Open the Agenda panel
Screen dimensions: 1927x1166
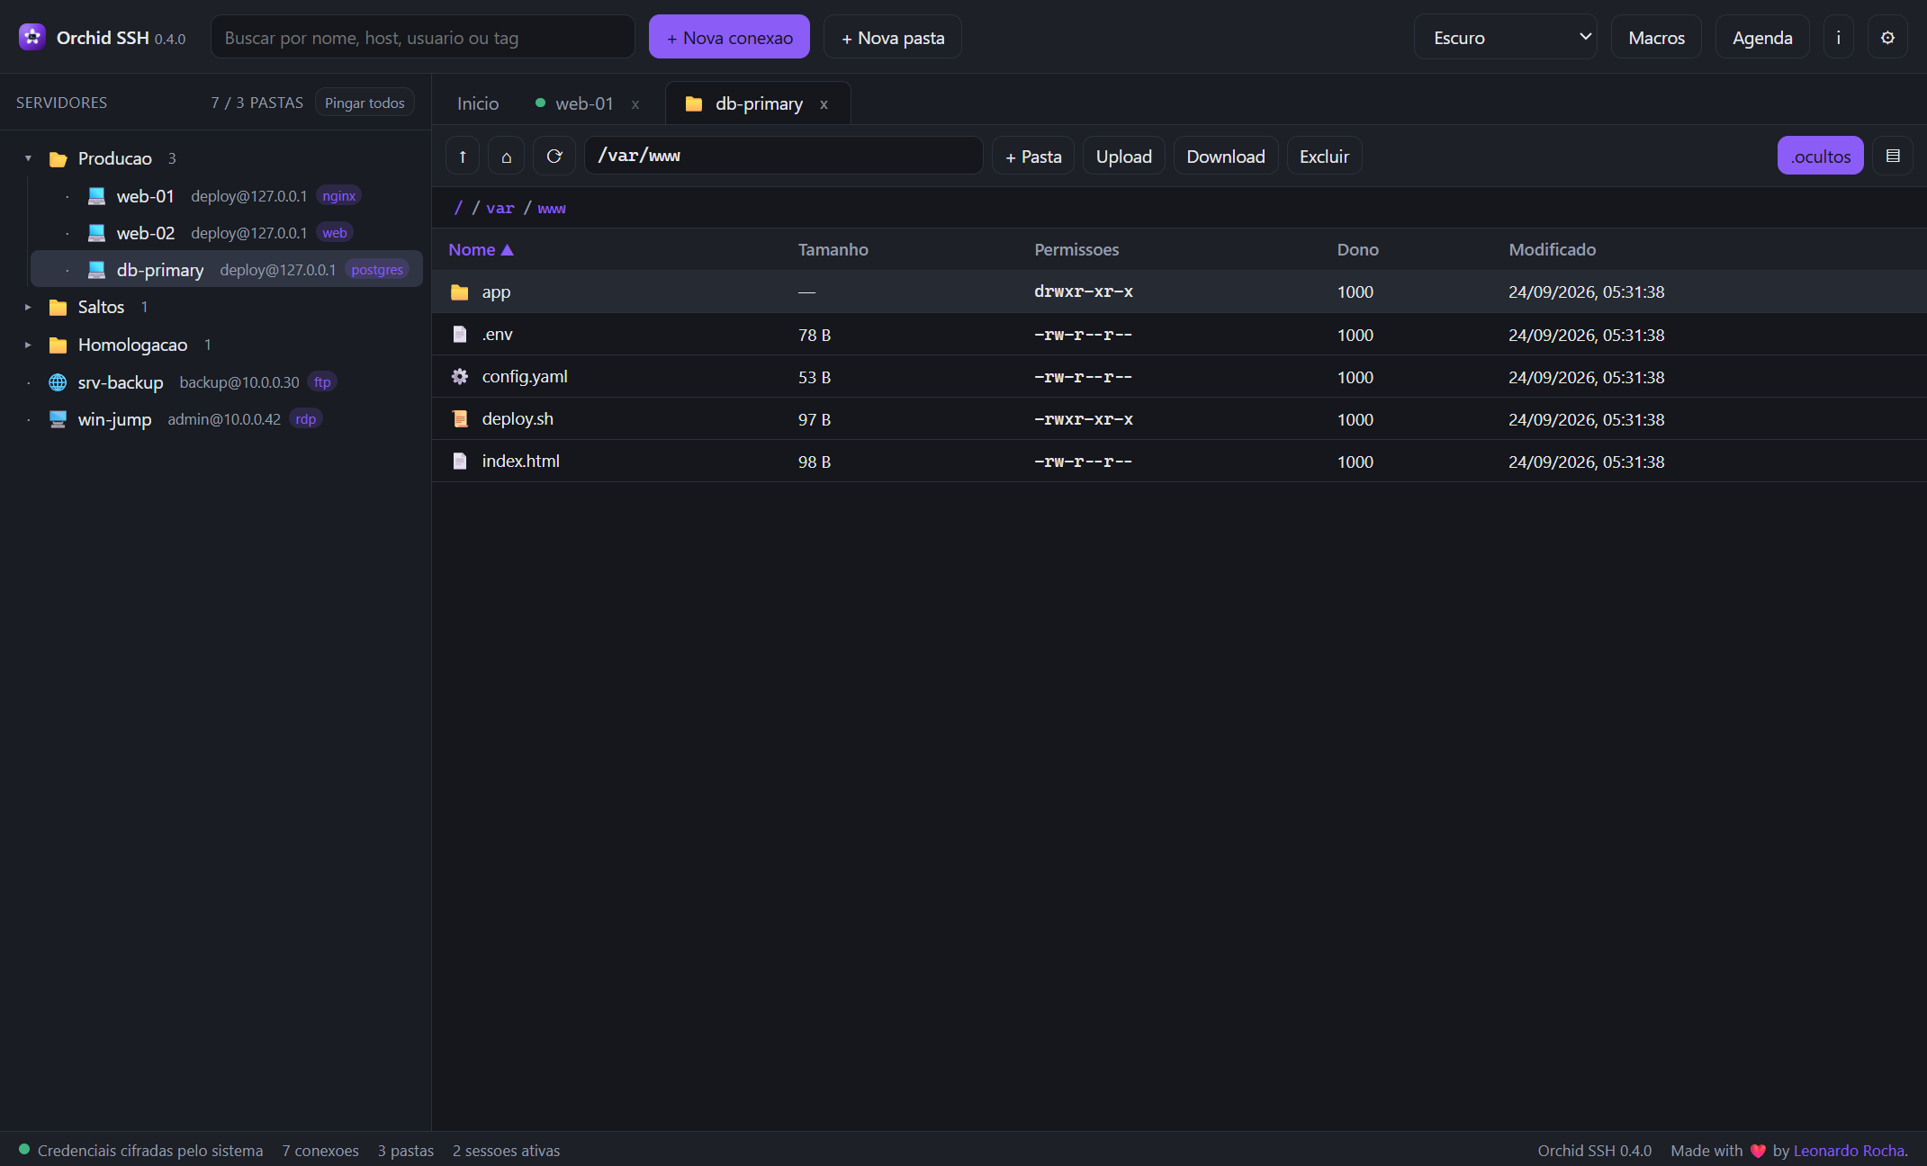pos(1762,38)
